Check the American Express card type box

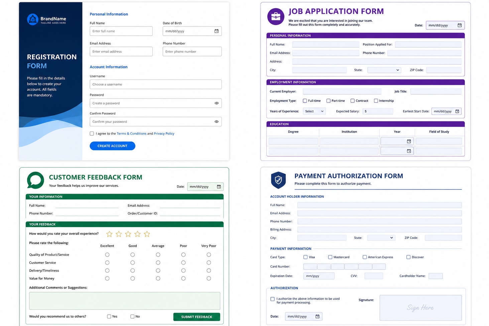[x=365, y=257]
